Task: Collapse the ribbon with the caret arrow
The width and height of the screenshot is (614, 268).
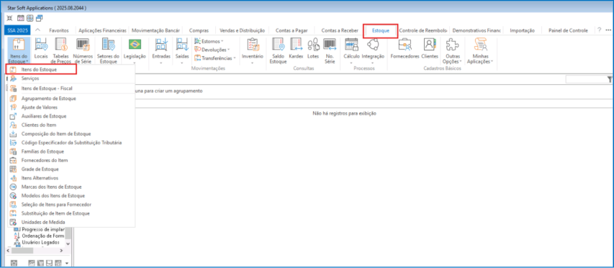Action: click(x=37, y=30)
